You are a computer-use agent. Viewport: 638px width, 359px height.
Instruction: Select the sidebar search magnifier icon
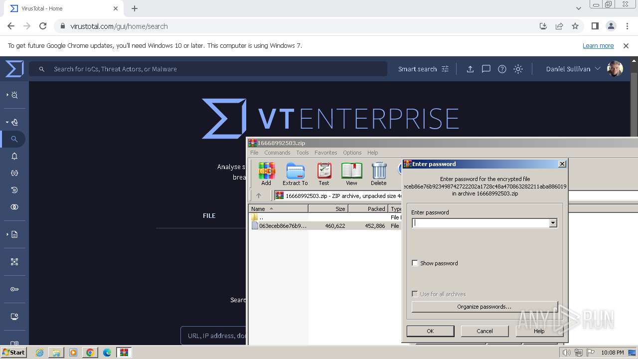[x=14, y=139]
